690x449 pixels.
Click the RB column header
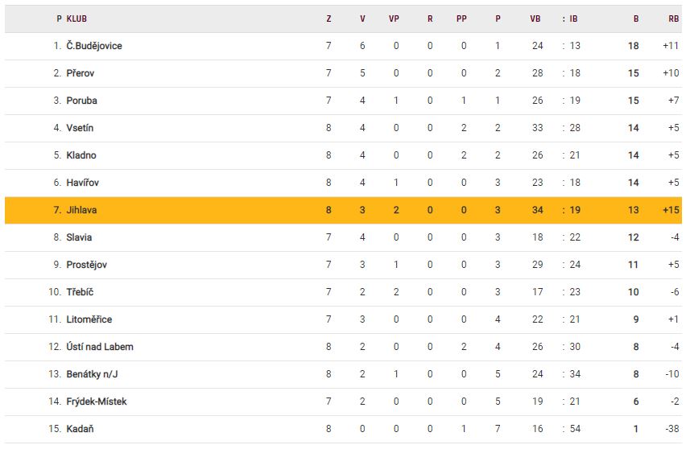(x=673, y=19)
